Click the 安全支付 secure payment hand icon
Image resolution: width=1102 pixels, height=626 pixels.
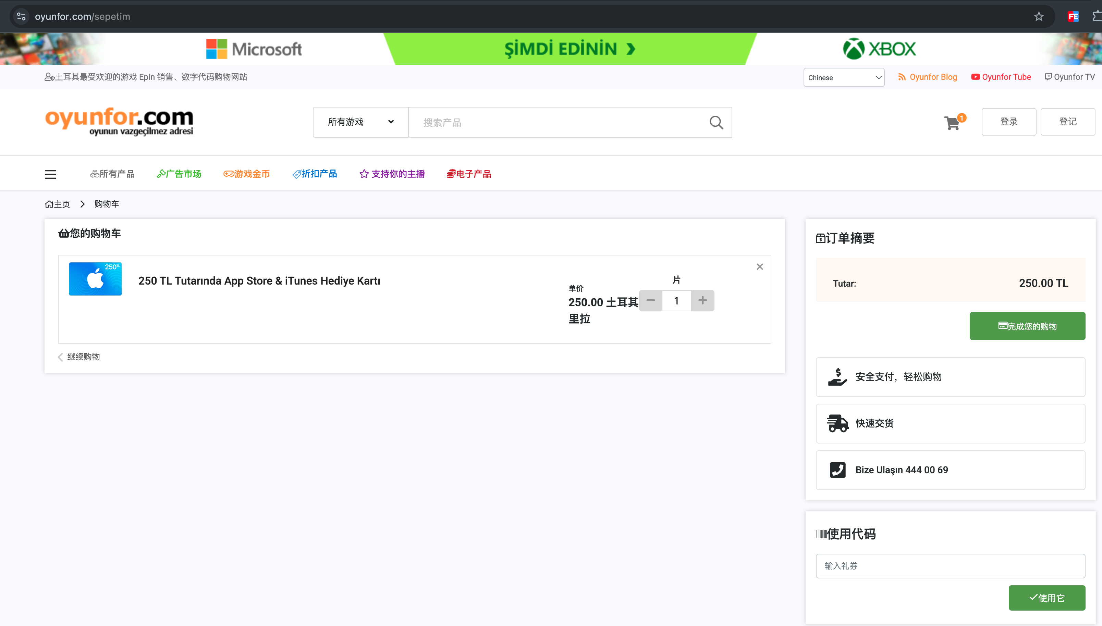coord(837,377)
